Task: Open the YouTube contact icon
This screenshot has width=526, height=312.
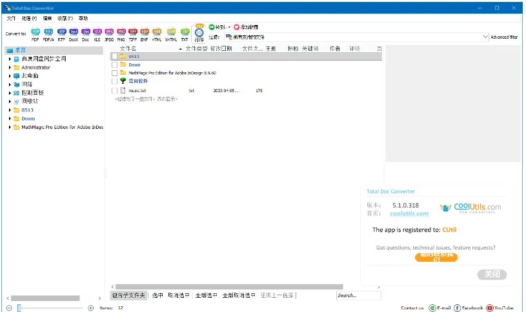Action: click(x=490, y=308)
